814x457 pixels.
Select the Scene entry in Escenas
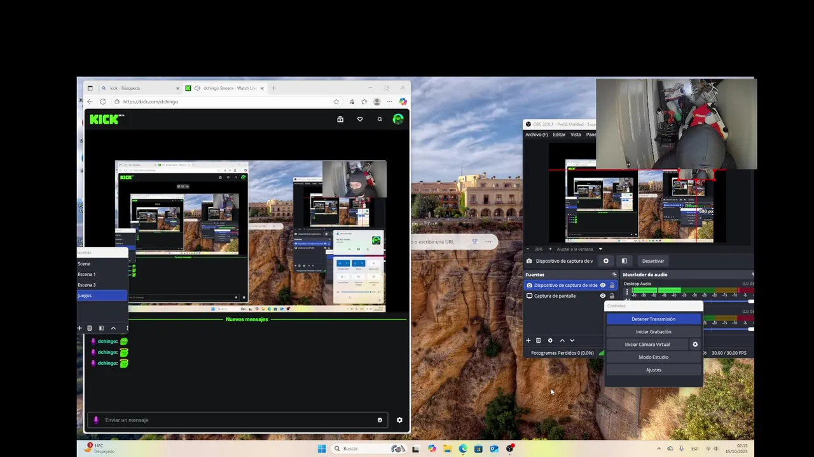click(x=102, y=263)
